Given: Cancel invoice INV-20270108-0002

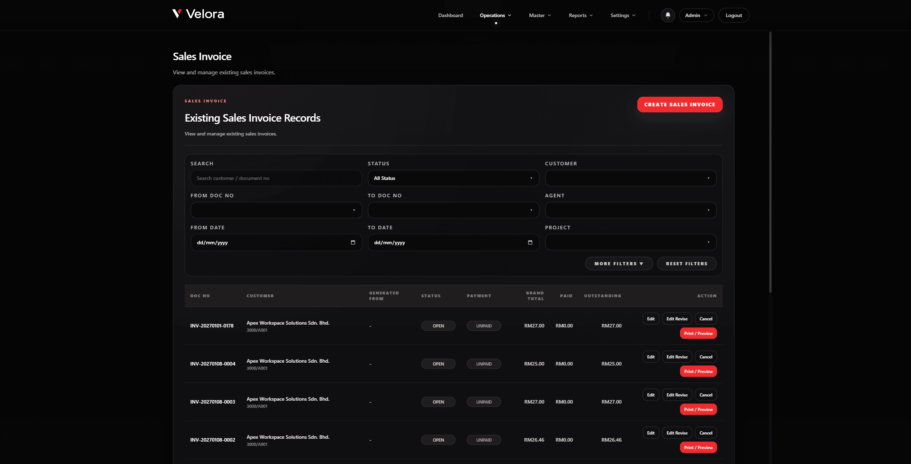Looking at the screenshot, I should pos(706,433).
